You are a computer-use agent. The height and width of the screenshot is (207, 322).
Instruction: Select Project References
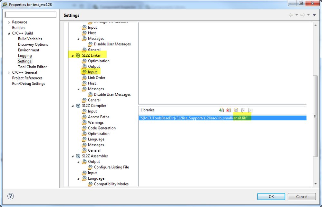coord(27,78)
